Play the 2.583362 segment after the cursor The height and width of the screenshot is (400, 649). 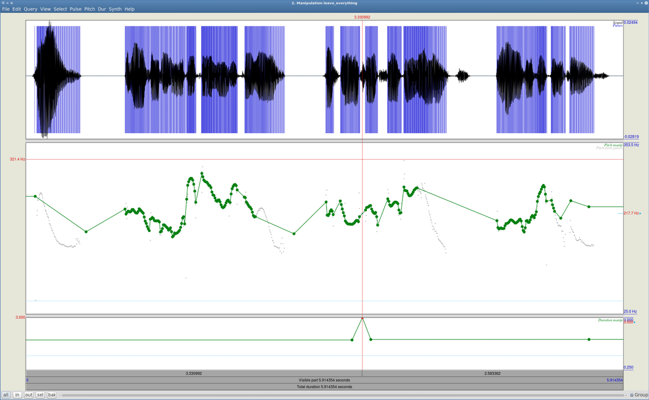coord(493,373)
